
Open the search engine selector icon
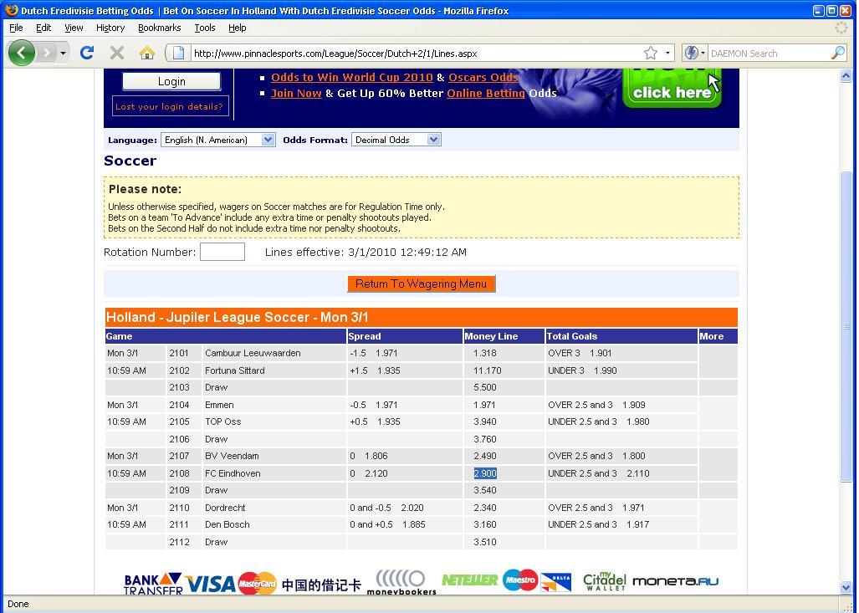[x=694, y=54]
